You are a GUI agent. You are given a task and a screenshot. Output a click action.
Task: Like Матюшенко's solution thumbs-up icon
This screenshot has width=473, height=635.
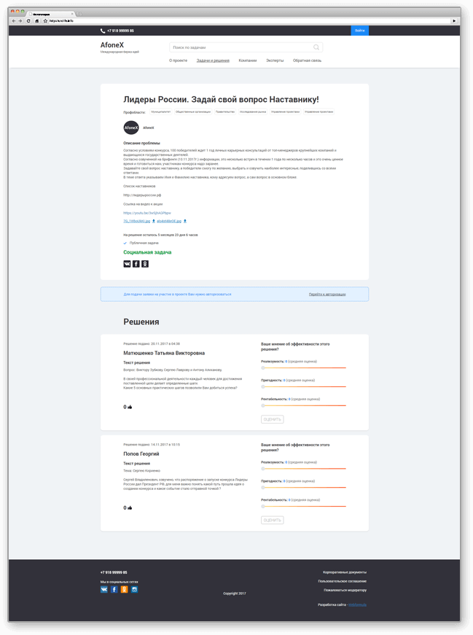tap(130, 407)
